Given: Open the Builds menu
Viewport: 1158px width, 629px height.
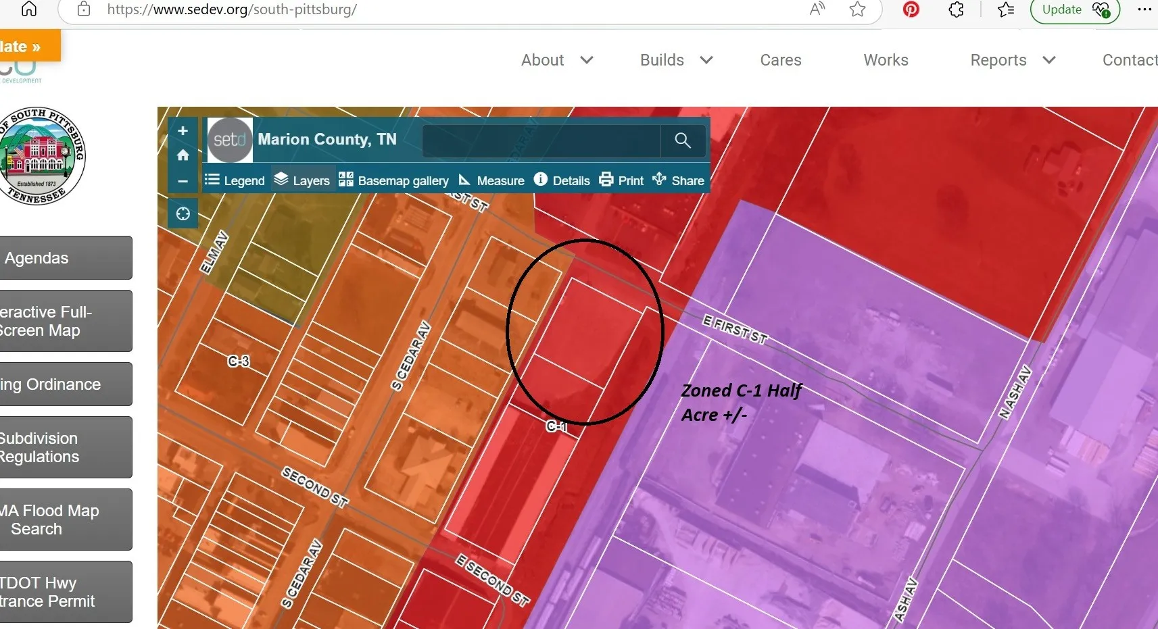Looking at the screenshot, I should (x=662, y=60).
